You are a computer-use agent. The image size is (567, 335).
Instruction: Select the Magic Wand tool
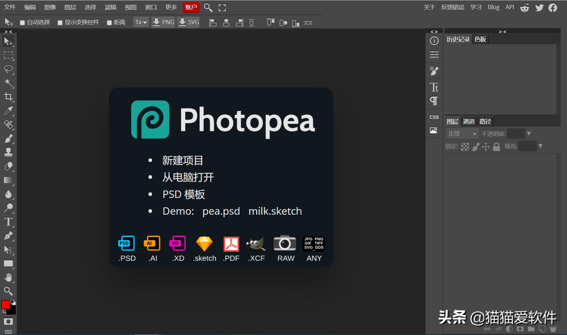coord(8,83)
